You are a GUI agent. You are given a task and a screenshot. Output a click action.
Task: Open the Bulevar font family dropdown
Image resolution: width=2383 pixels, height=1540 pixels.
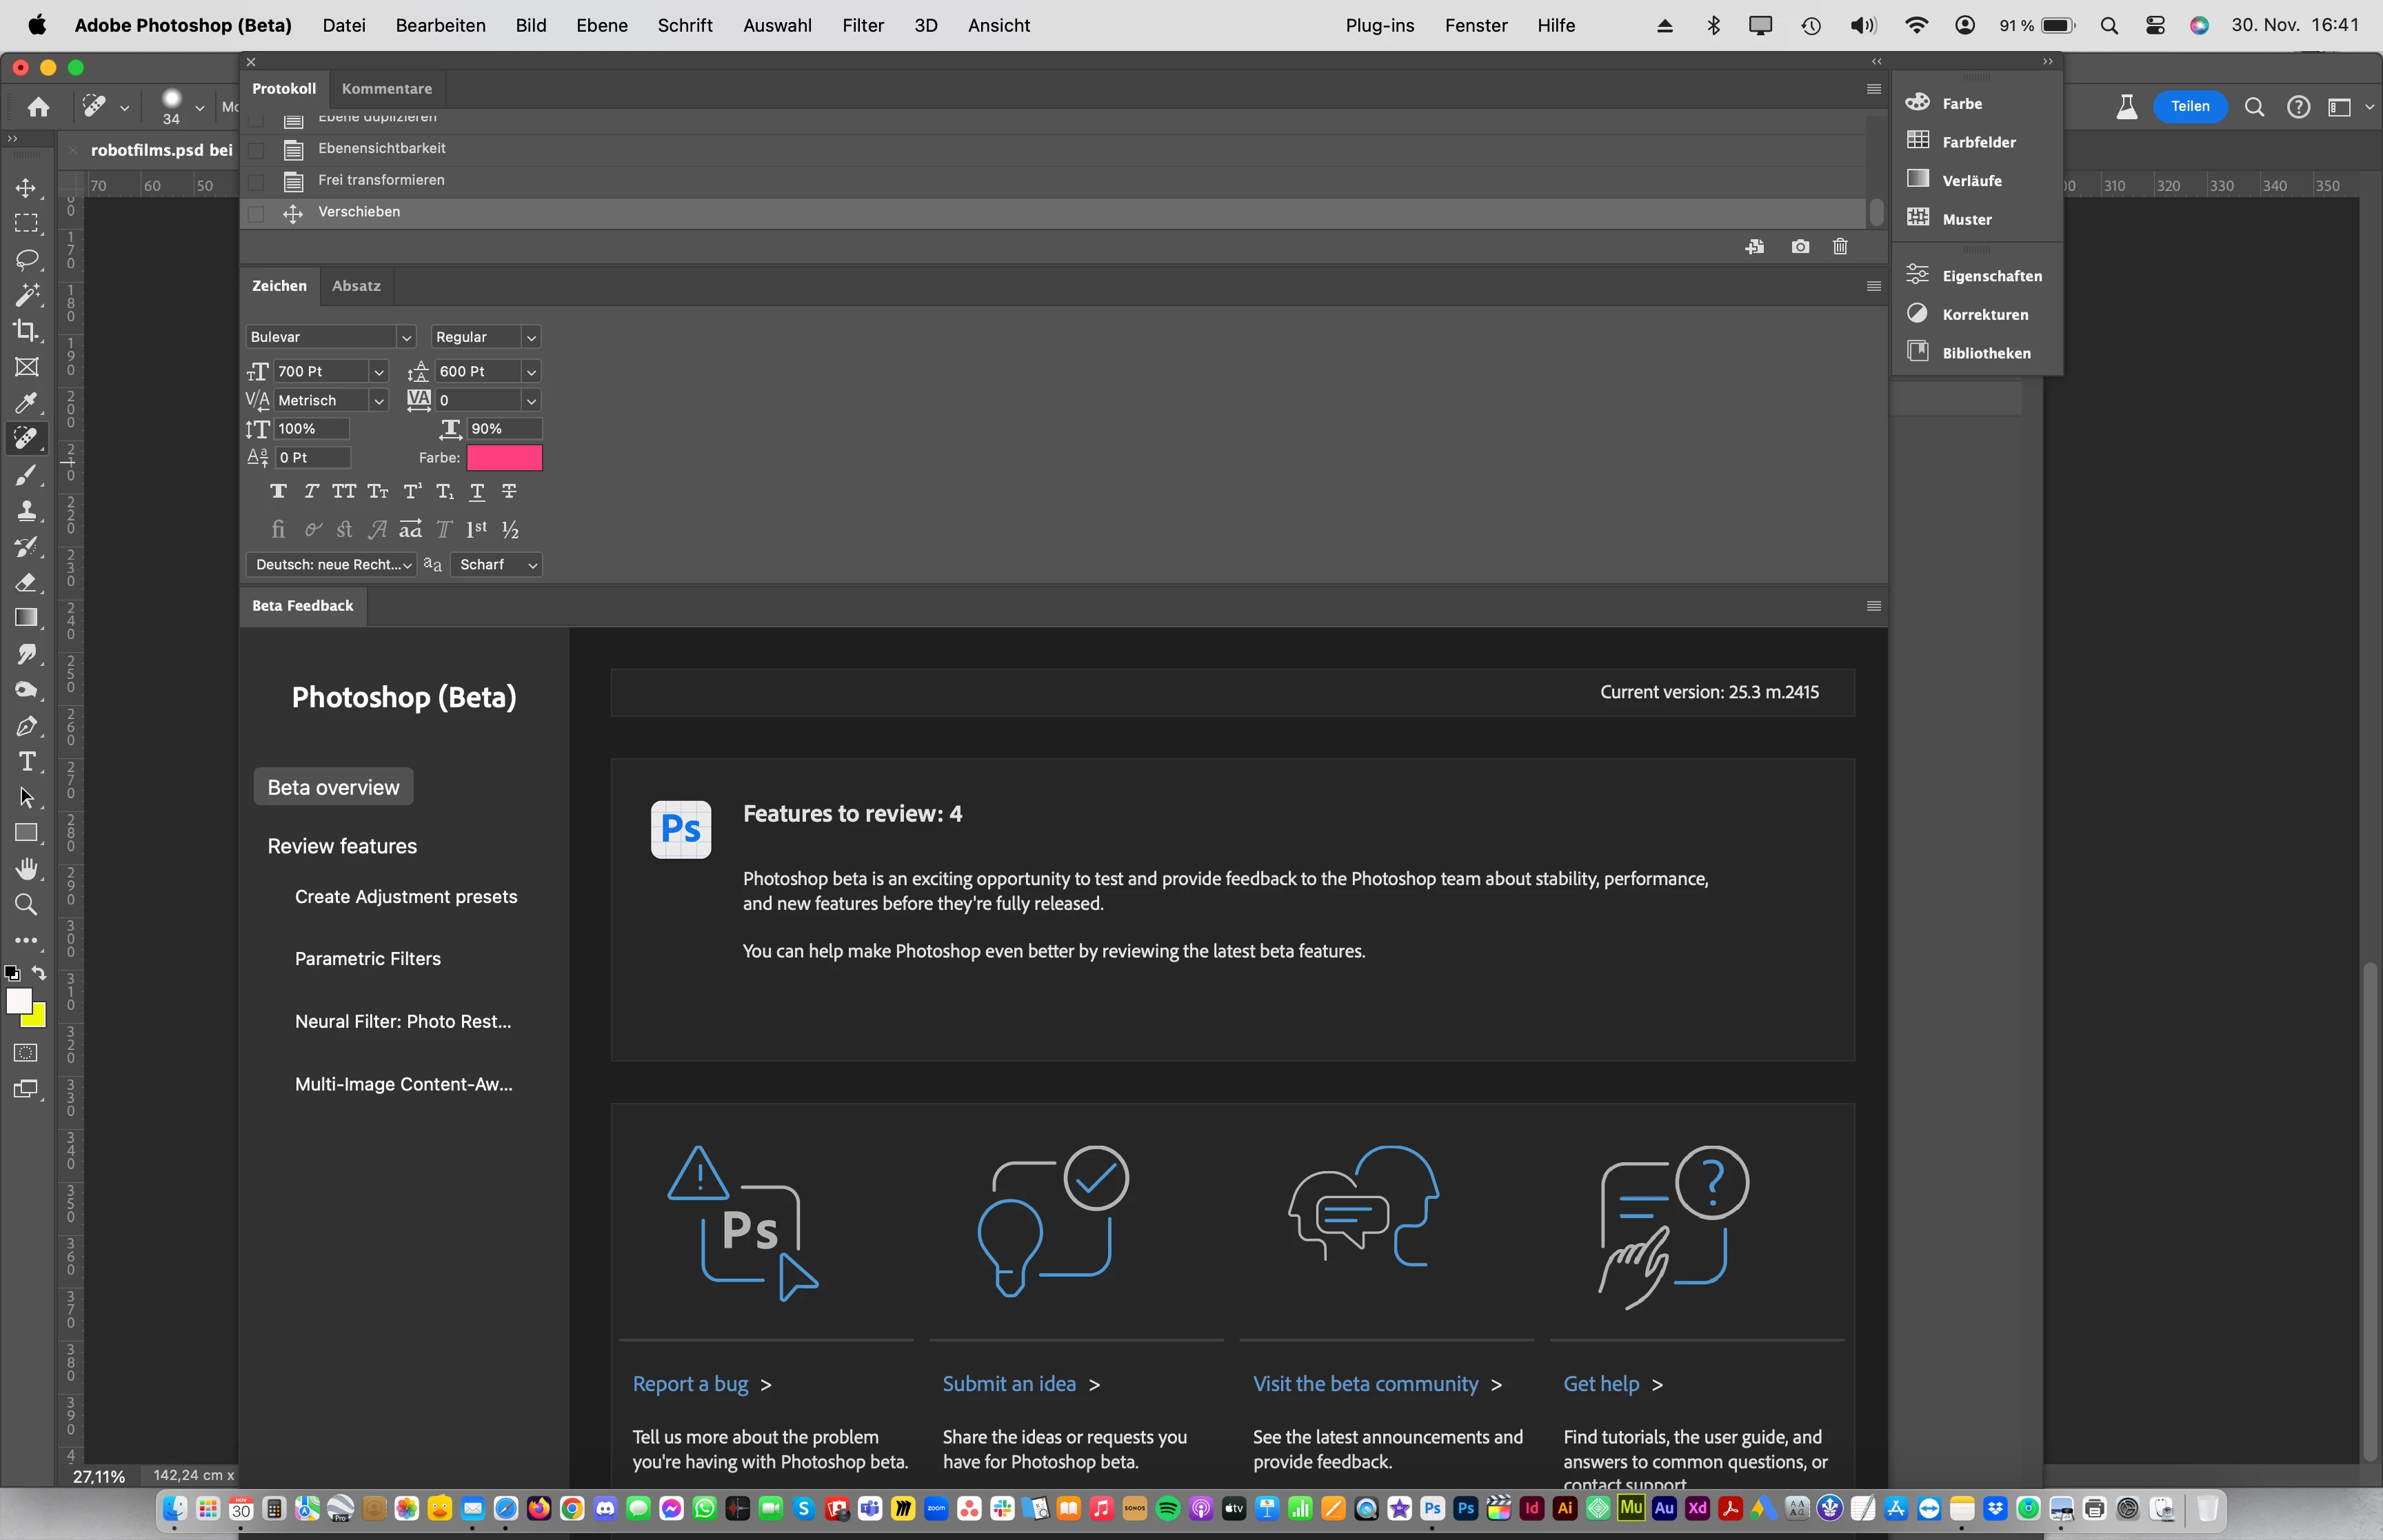click(x=406, y=338)
